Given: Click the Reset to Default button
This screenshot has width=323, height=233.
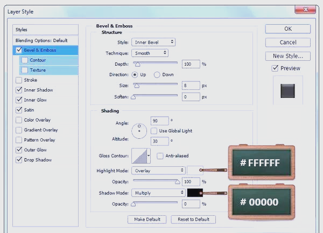Looking at the screenshot, I should 193,220.
